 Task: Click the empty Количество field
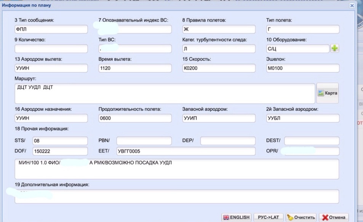coord(51,49)
